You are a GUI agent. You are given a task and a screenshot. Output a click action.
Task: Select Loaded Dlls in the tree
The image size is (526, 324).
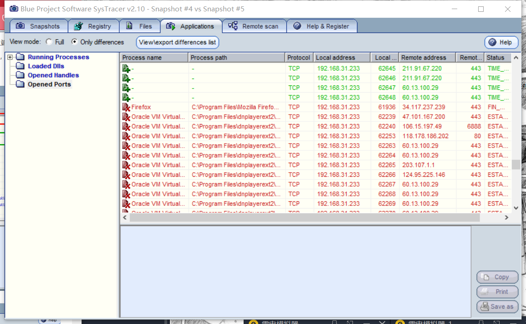(46, 66)
